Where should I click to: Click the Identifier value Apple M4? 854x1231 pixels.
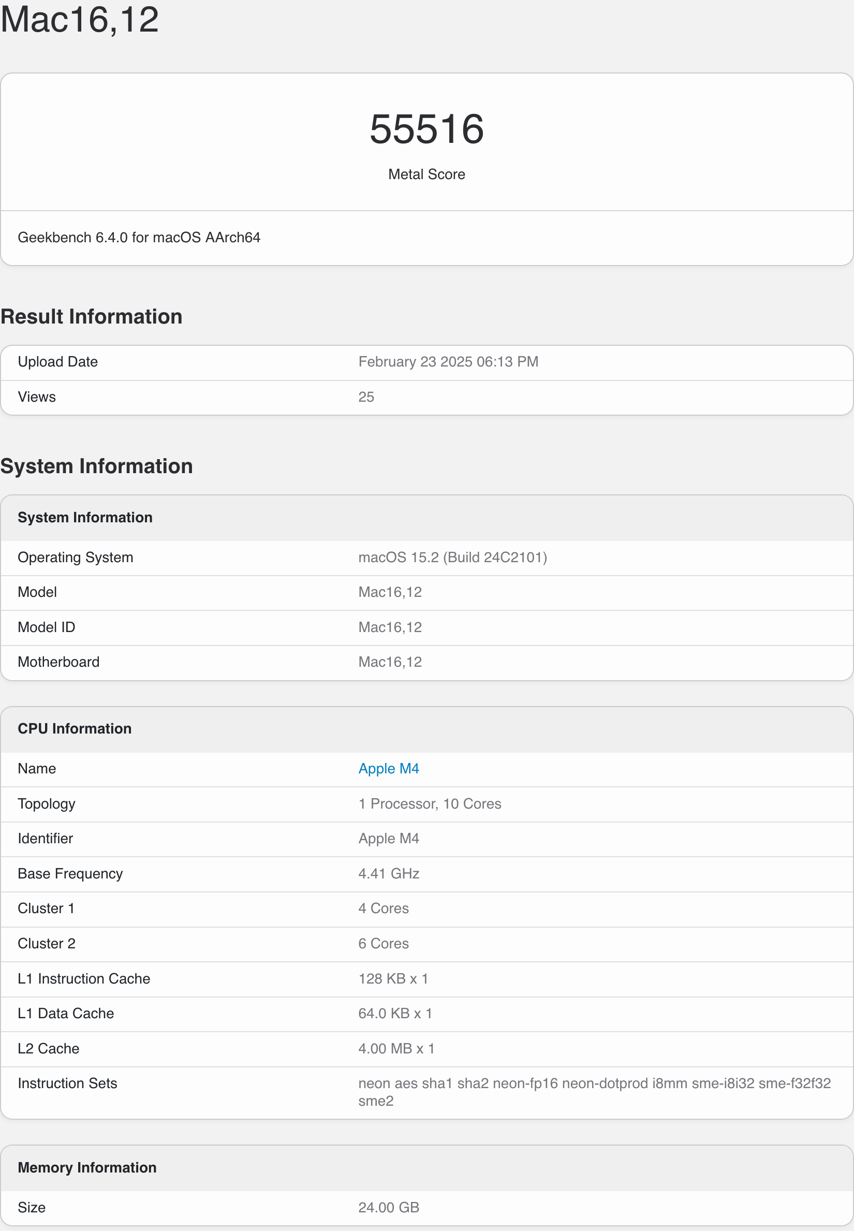(389, 839)
